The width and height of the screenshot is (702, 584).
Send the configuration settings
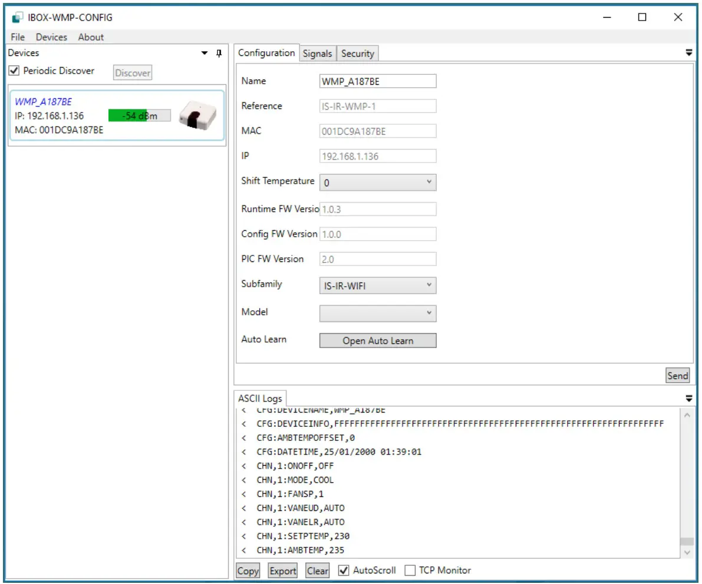point(677,375)
